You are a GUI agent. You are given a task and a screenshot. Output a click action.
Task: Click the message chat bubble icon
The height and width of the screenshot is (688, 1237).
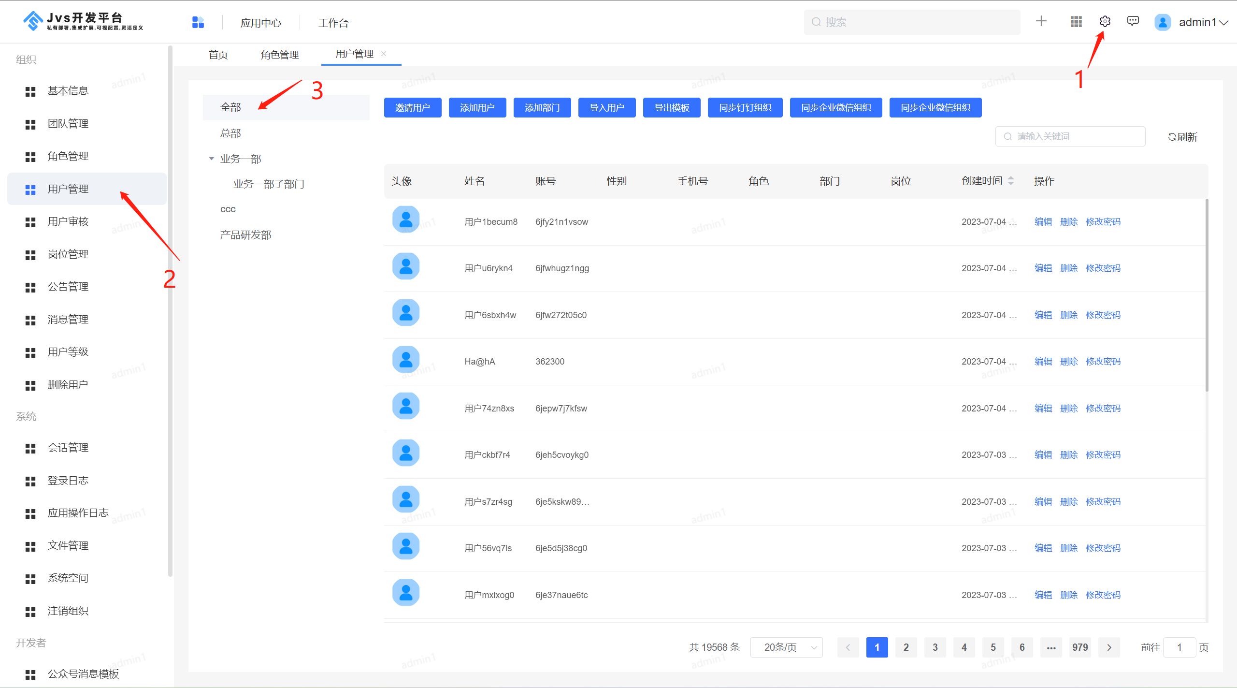(1133, 22)
